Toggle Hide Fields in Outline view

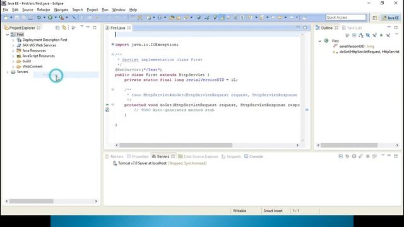(367, 35)
